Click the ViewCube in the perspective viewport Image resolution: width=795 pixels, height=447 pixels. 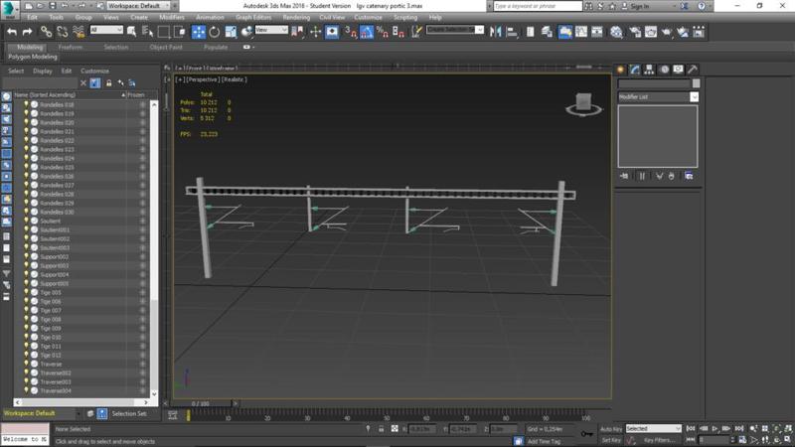point(579,102)
